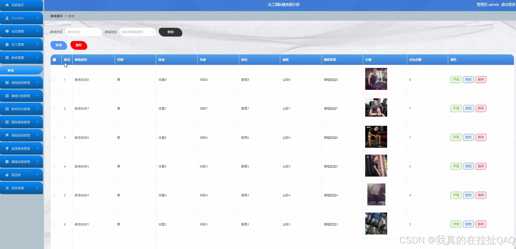Viewport: 516px width, 249px height.
Task: Click the thumbs-up icon for 留言板
Action: (x=7, y=175)
